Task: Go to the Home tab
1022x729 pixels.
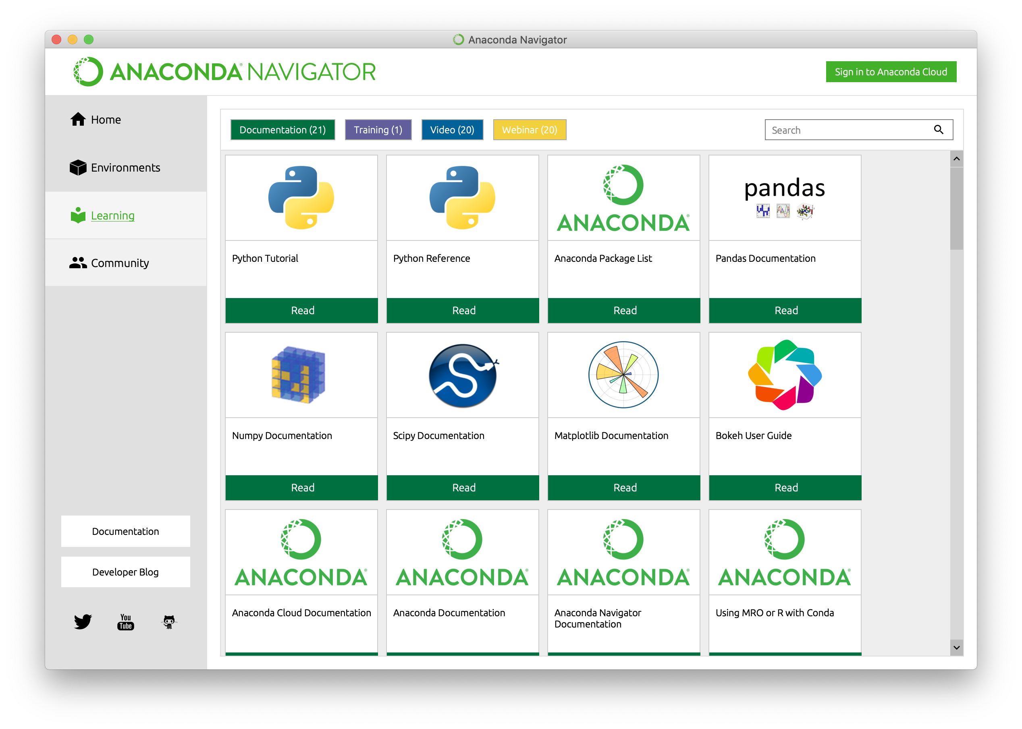Action: pyautogui.click(x=126, y=120)
